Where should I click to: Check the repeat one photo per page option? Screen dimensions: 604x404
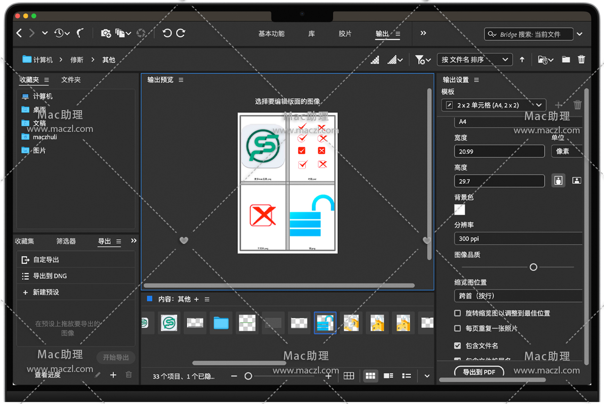(457, 328)
